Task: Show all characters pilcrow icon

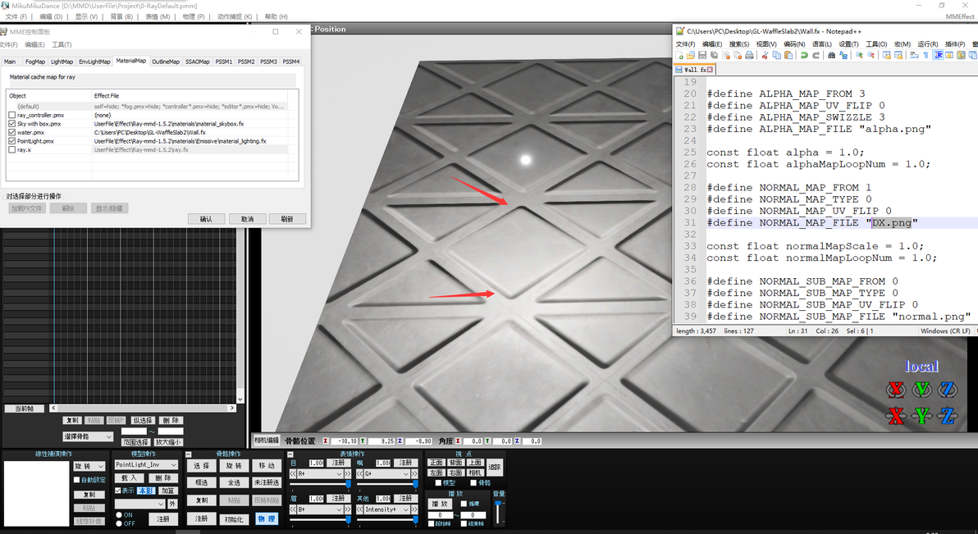Action: [925, 55]
